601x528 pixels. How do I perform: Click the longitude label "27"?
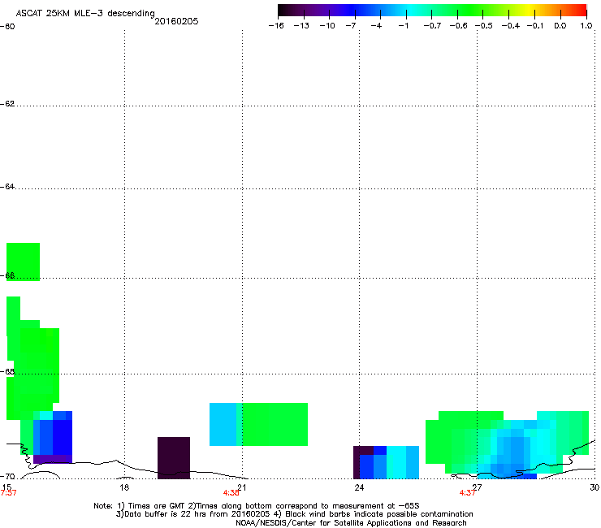click(x=477, y=487)
